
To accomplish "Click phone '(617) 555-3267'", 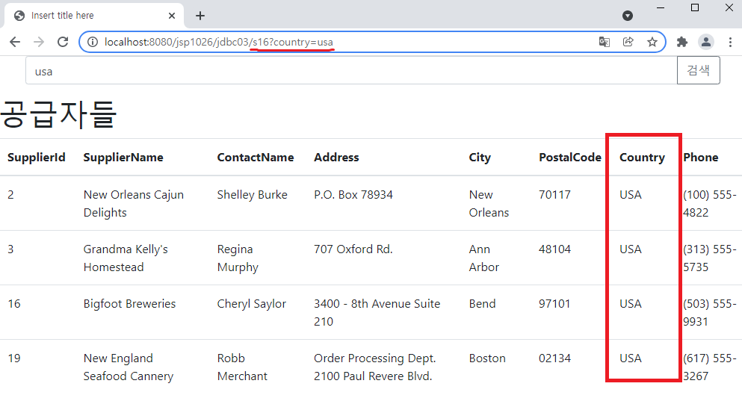I will pos(710,367).
